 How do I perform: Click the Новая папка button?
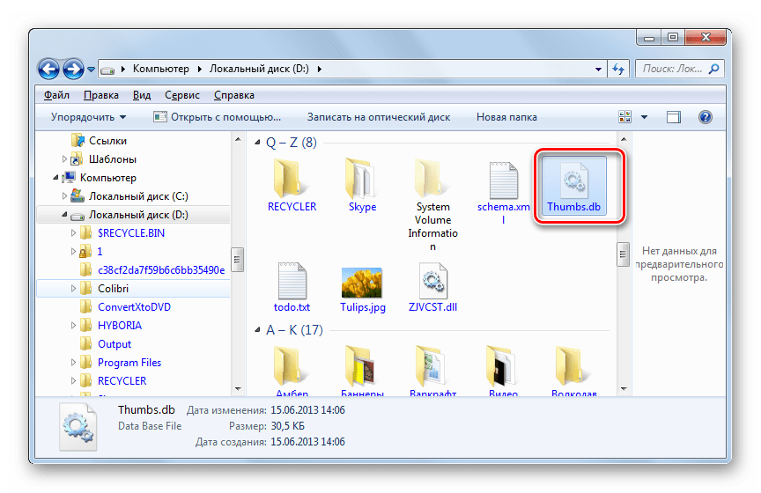click(506, 117)
